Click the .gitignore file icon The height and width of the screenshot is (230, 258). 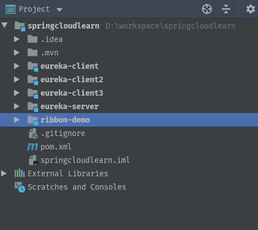33,134
